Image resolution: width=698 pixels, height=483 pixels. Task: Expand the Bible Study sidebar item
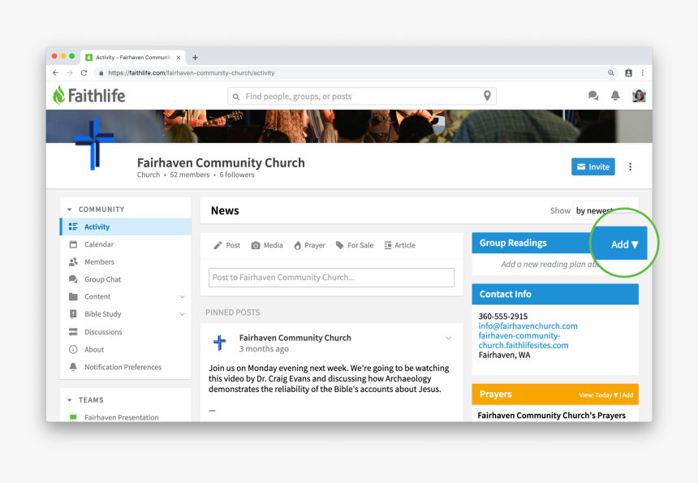point(182,314)
